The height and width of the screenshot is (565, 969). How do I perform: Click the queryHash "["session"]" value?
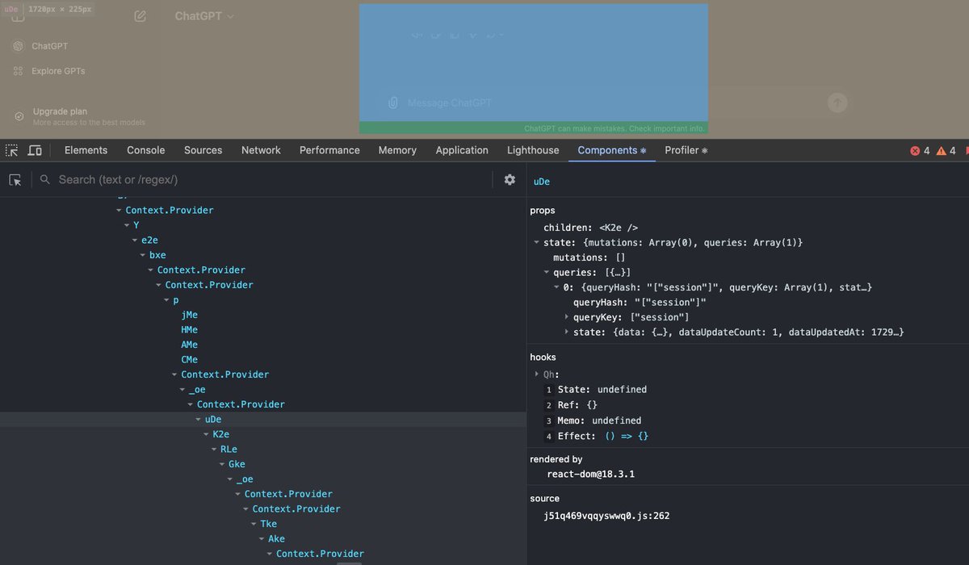pyautogui.click(x=669, y=303)
